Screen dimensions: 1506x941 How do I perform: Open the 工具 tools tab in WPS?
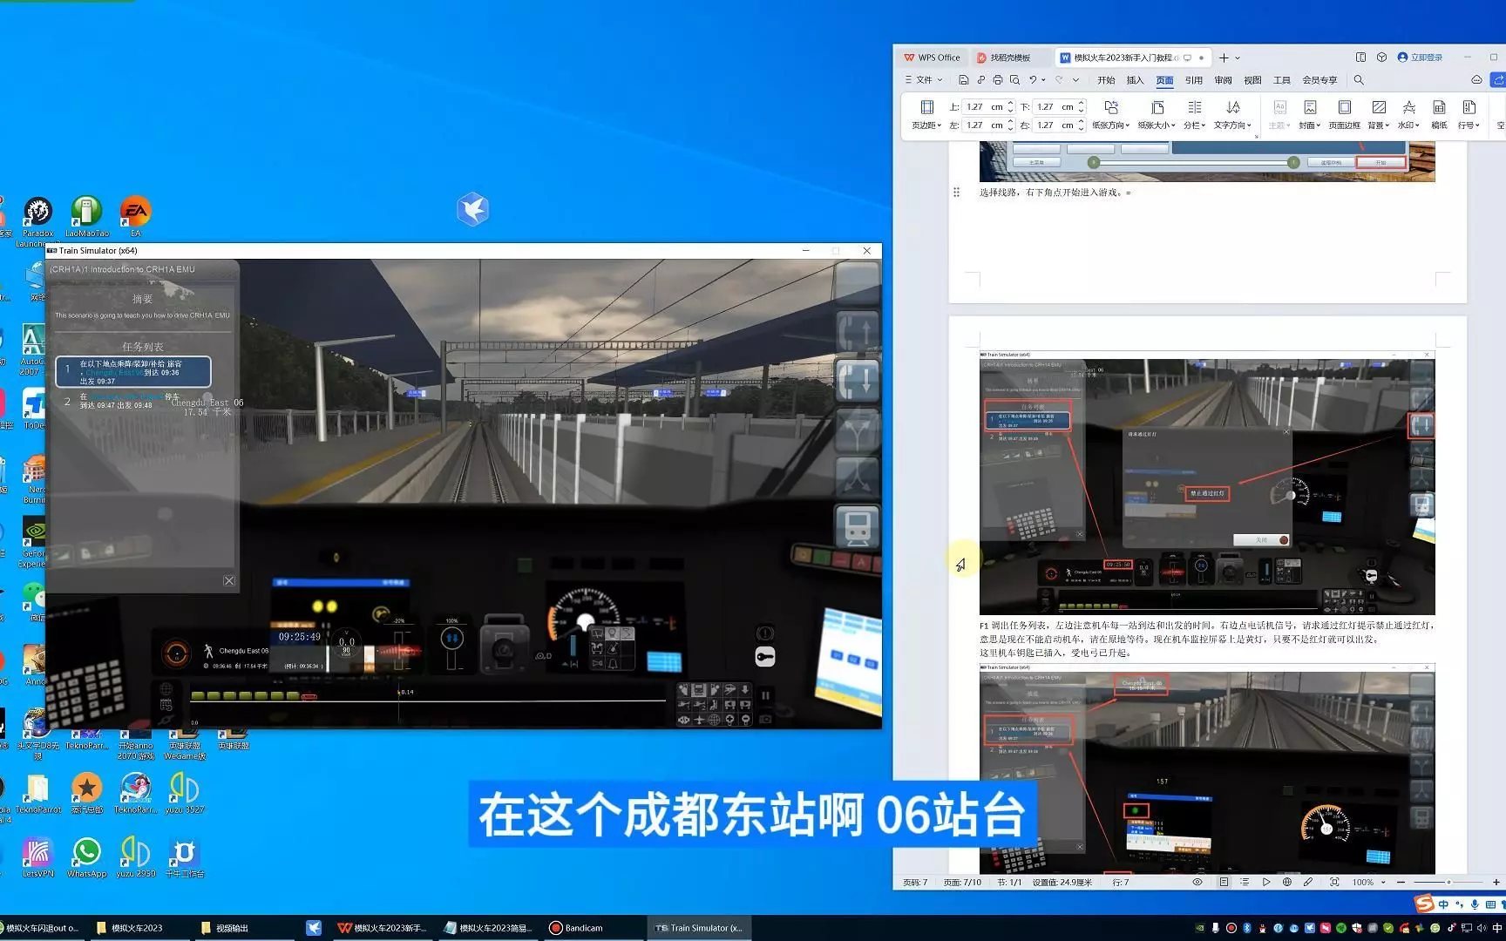coord(1281,80)
